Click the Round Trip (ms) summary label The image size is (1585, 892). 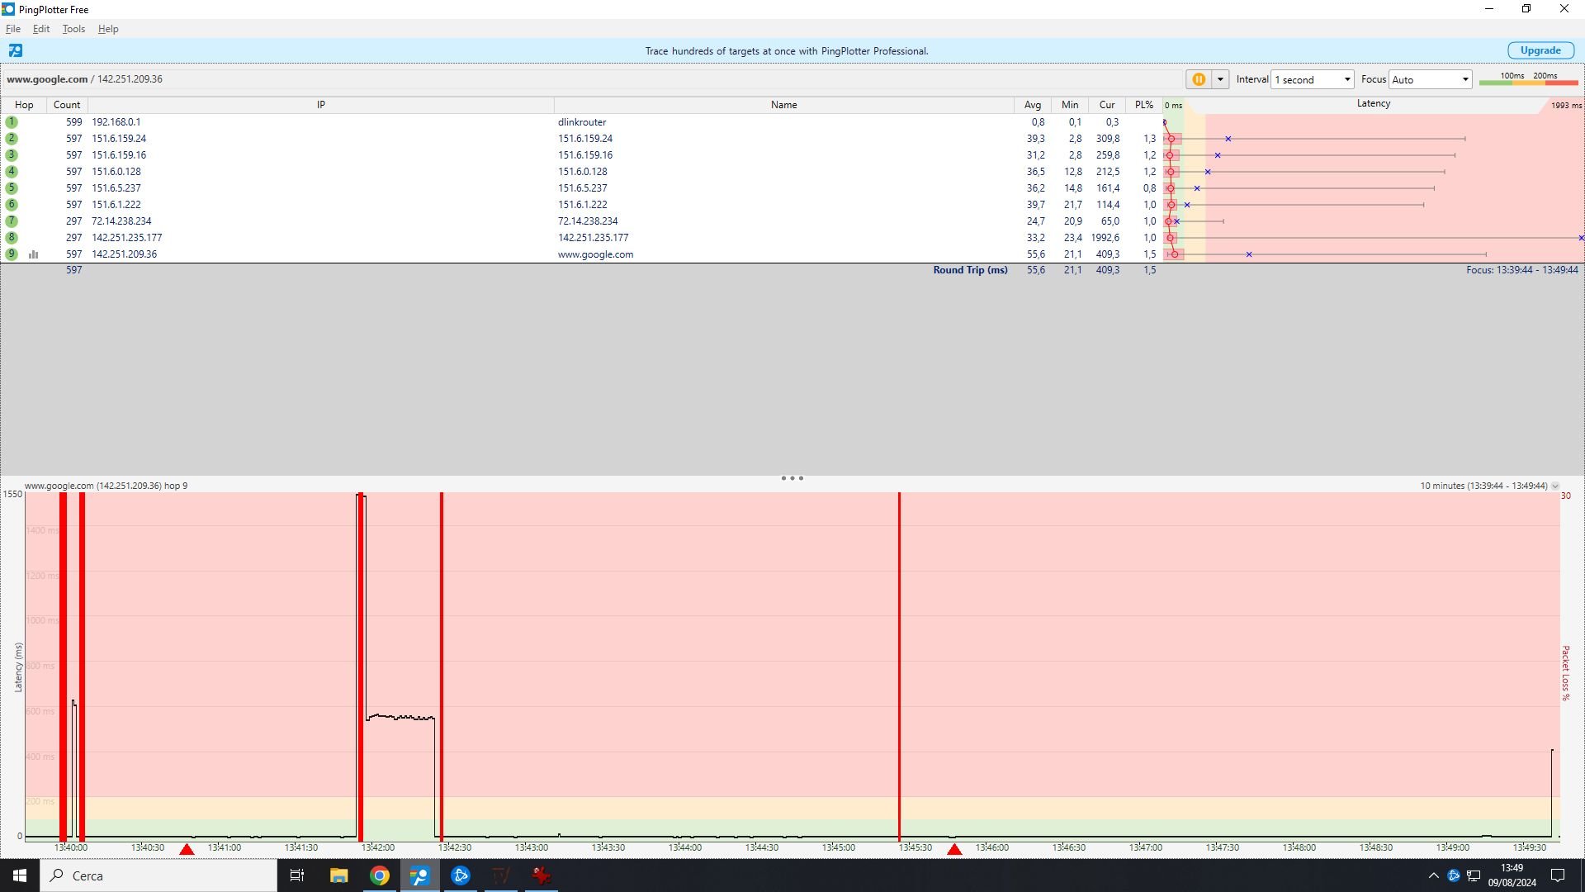(x=970, y=270)
